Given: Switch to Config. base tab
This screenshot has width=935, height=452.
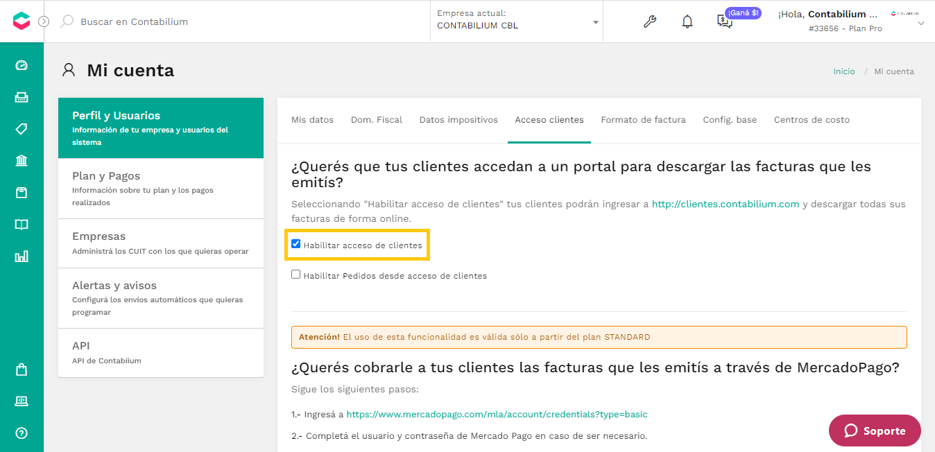Looking at the screenshot, I should point(730,120).
